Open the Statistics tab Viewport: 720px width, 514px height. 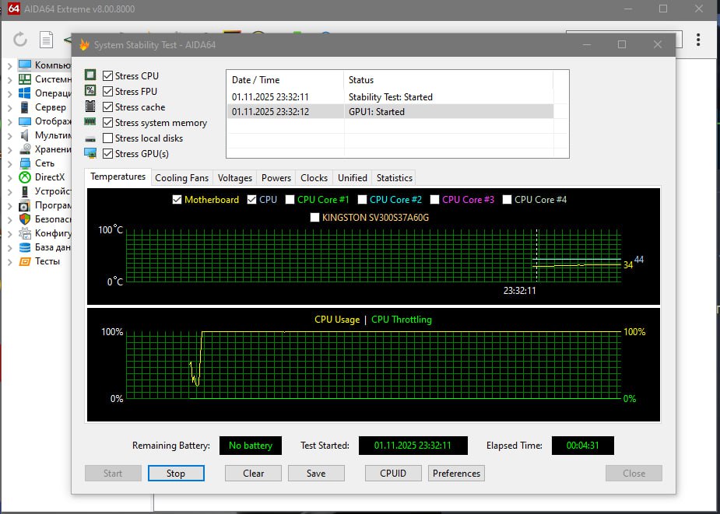(394, 178)
